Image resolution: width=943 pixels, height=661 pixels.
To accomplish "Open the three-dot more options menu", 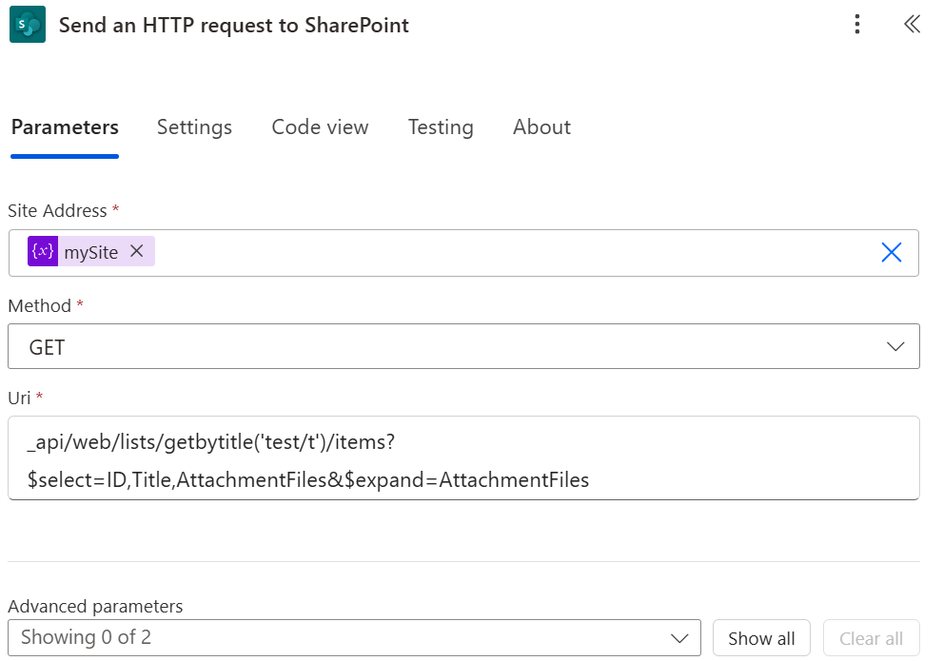I will click(x=857, y=25).
